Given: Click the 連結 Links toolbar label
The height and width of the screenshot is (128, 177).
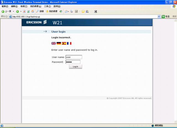Looking at the screenshot, I should [174, 17].
